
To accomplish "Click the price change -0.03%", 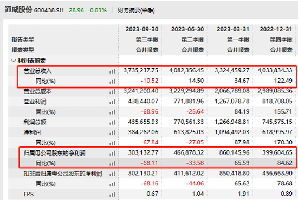I will point(97,10).
